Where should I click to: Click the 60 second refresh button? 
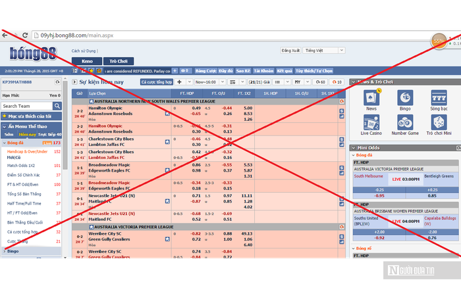[320, 82]
